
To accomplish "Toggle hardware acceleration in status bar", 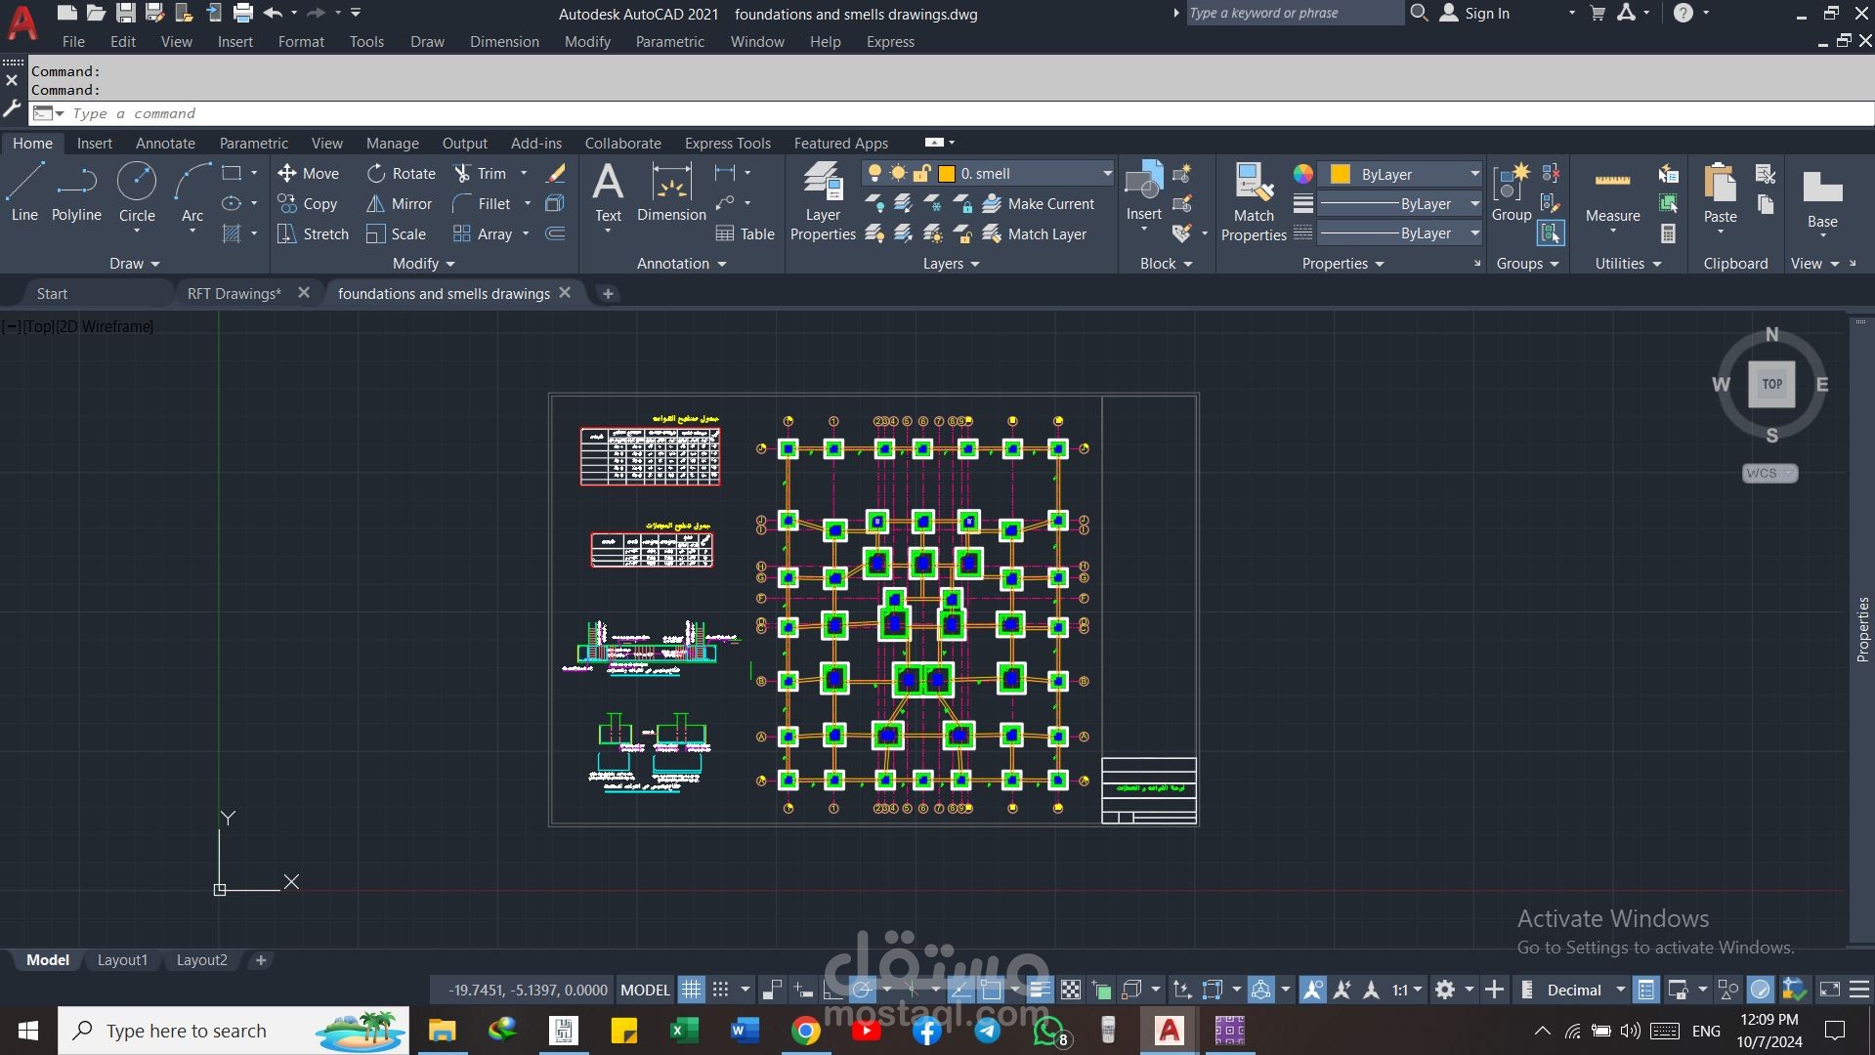I will (1760, 990).
